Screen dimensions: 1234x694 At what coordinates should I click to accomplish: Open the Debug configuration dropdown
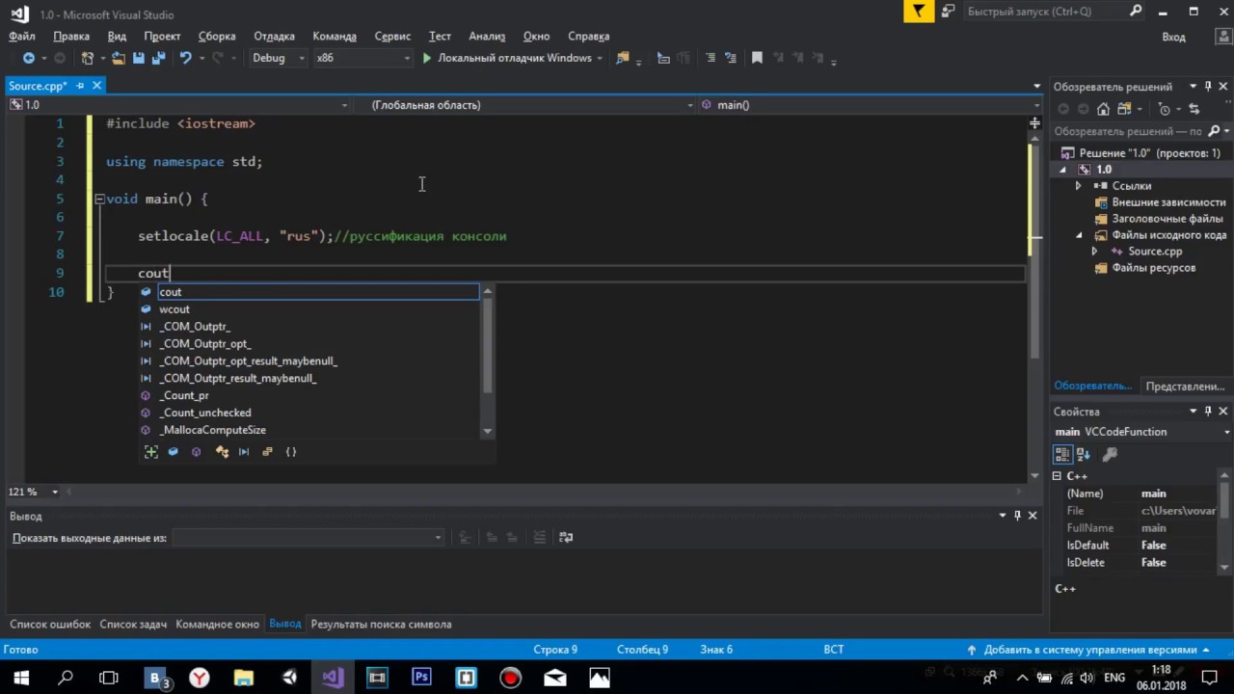tap(278, 58)
